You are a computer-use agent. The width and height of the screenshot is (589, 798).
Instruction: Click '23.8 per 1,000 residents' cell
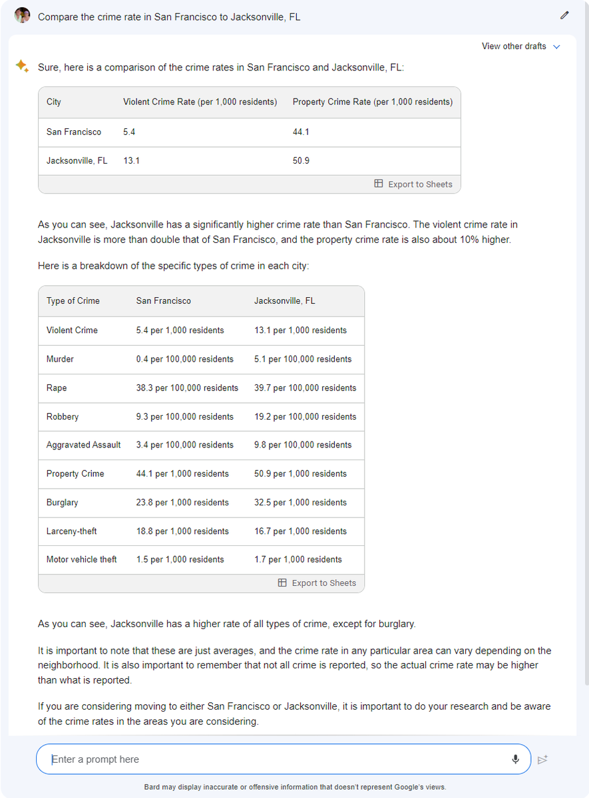[182, 503]
